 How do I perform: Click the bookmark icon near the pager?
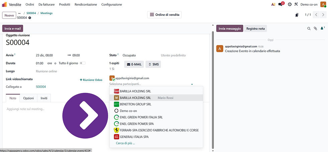pos(297,15)
